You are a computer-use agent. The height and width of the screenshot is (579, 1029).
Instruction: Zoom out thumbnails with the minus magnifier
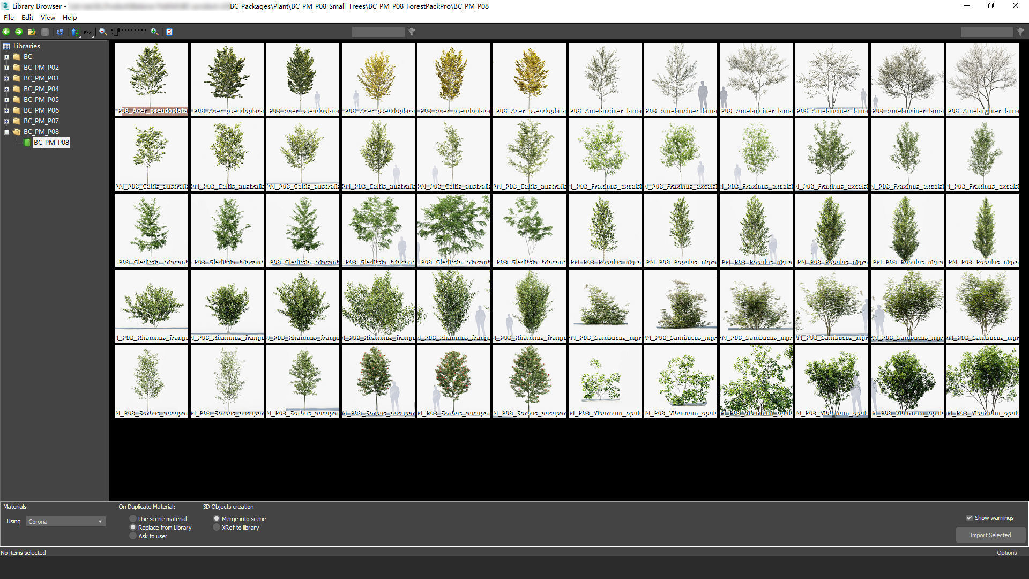(x=103, y=32)
